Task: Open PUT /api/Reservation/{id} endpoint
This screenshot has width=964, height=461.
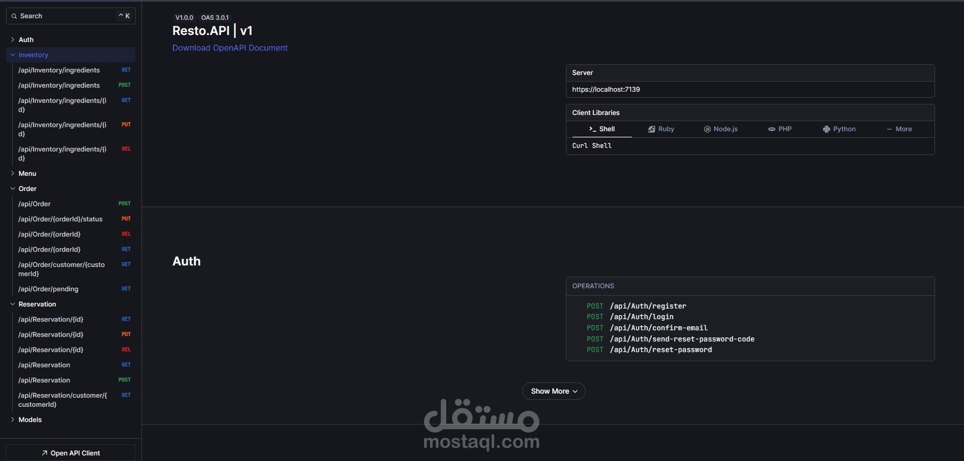Action: 74,334
